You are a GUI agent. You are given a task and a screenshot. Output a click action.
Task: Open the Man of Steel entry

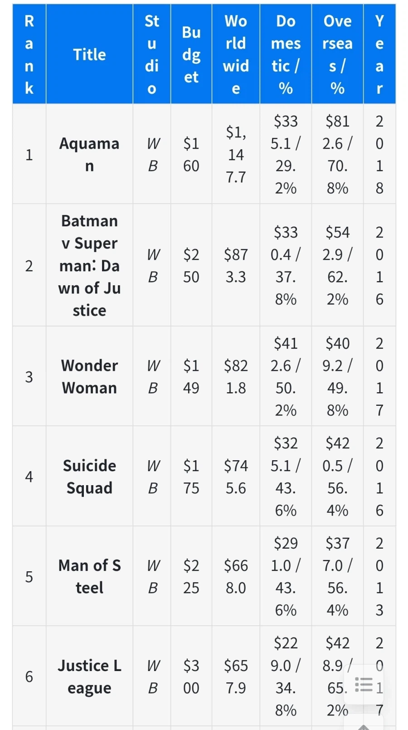click(89, 576)
